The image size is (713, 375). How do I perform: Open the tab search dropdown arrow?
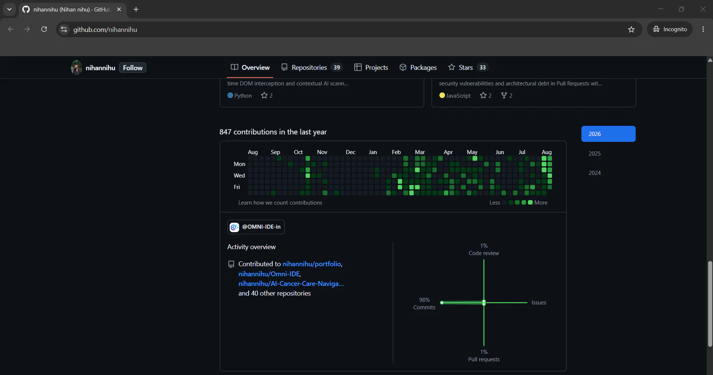pos(9,9)
